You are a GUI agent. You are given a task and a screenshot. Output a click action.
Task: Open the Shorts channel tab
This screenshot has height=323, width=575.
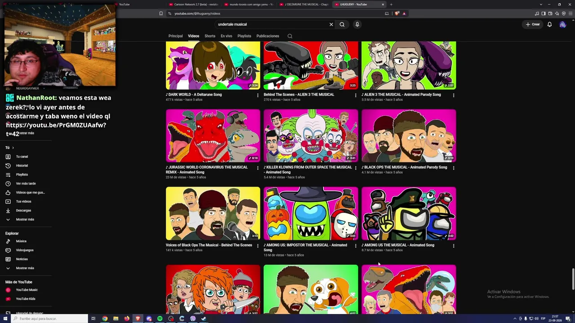(x=210, y=36)
